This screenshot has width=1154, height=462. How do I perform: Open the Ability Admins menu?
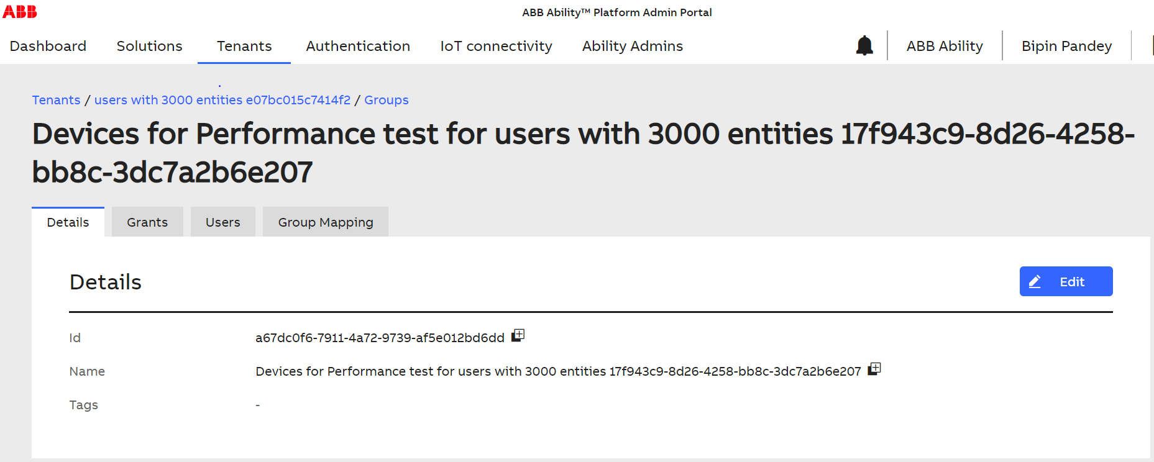coord(633,46)
